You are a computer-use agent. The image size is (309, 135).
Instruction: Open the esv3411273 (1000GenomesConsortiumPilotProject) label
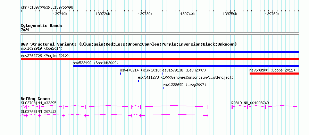[186, 77]
